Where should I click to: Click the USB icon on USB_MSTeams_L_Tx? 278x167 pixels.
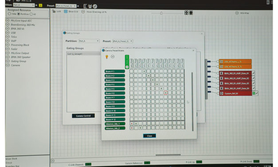221,61
